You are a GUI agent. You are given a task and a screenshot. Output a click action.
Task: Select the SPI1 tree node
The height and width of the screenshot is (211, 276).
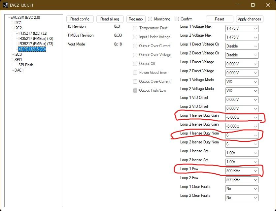pyautogui.click(x=18, y=60)
